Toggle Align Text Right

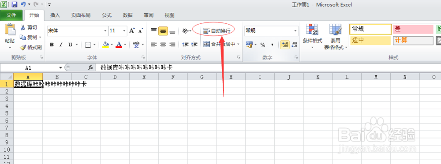pos(172,44)
